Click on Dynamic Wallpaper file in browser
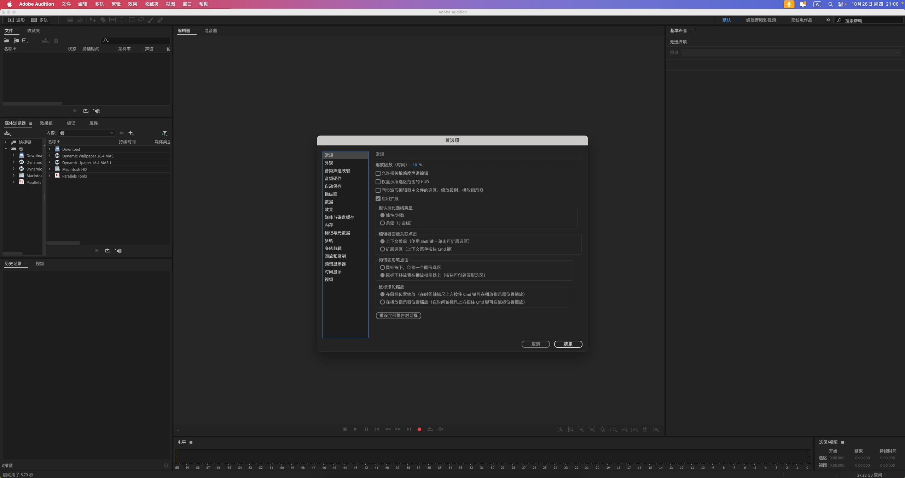The width and height of the screenshot is (905, 478). tap(88, 156)
